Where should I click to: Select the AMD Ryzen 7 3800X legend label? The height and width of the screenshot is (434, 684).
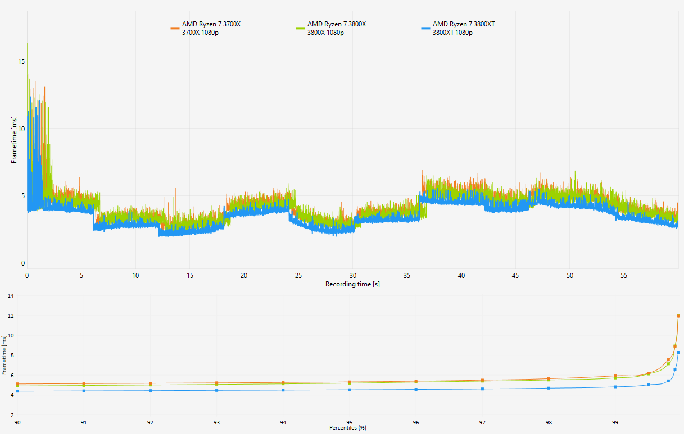point(336,24)
